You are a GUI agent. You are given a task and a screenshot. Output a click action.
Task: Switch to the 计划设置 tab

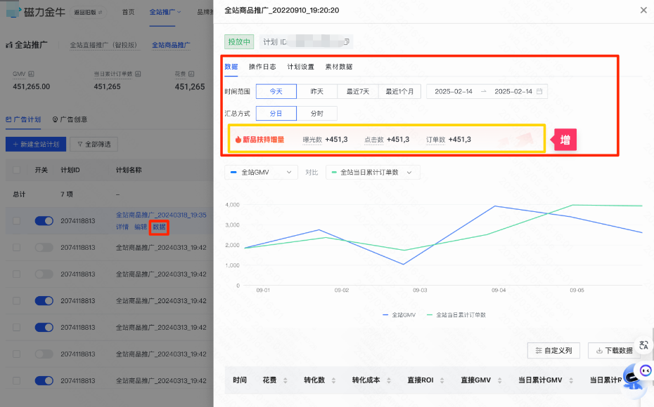pos(300,67)
